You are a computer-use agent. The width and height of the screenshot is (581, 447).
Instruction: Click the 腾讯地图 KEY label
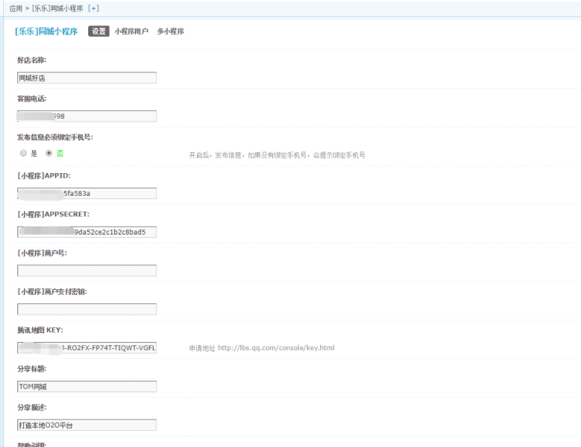40,330
